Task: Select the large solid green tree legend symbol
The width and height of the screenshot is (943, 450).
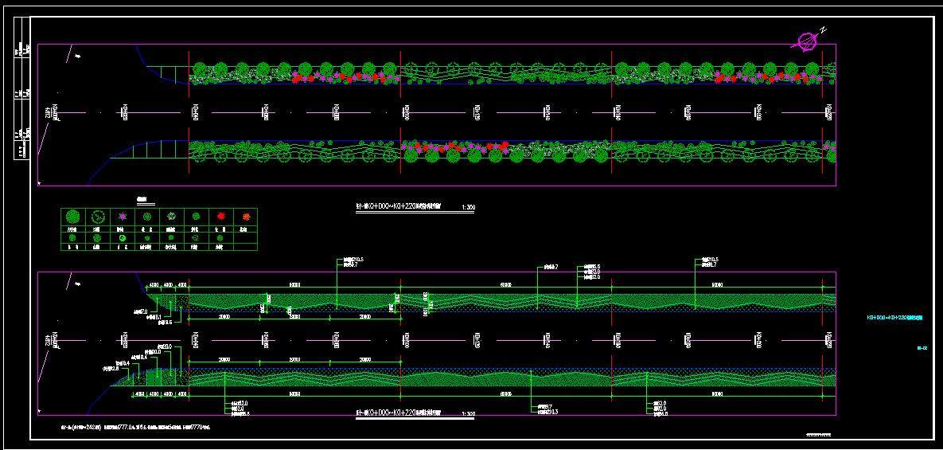Action: click(72, 216)
